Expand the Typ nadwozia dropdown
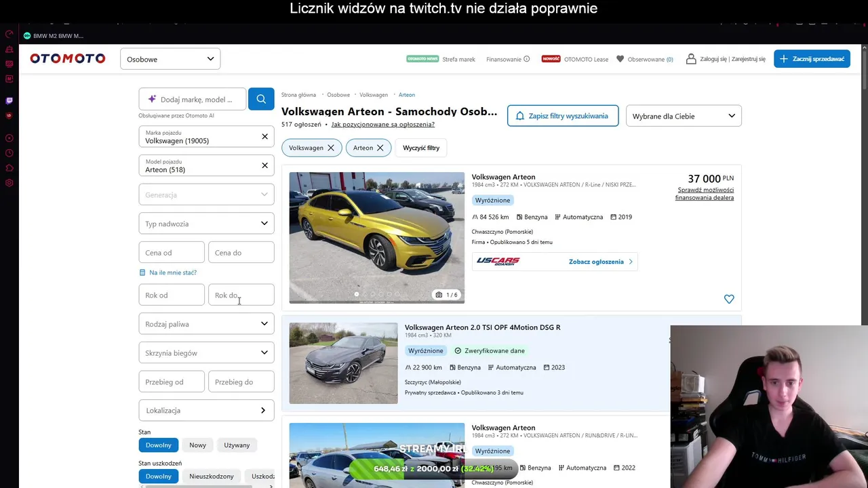 point(206,224)
